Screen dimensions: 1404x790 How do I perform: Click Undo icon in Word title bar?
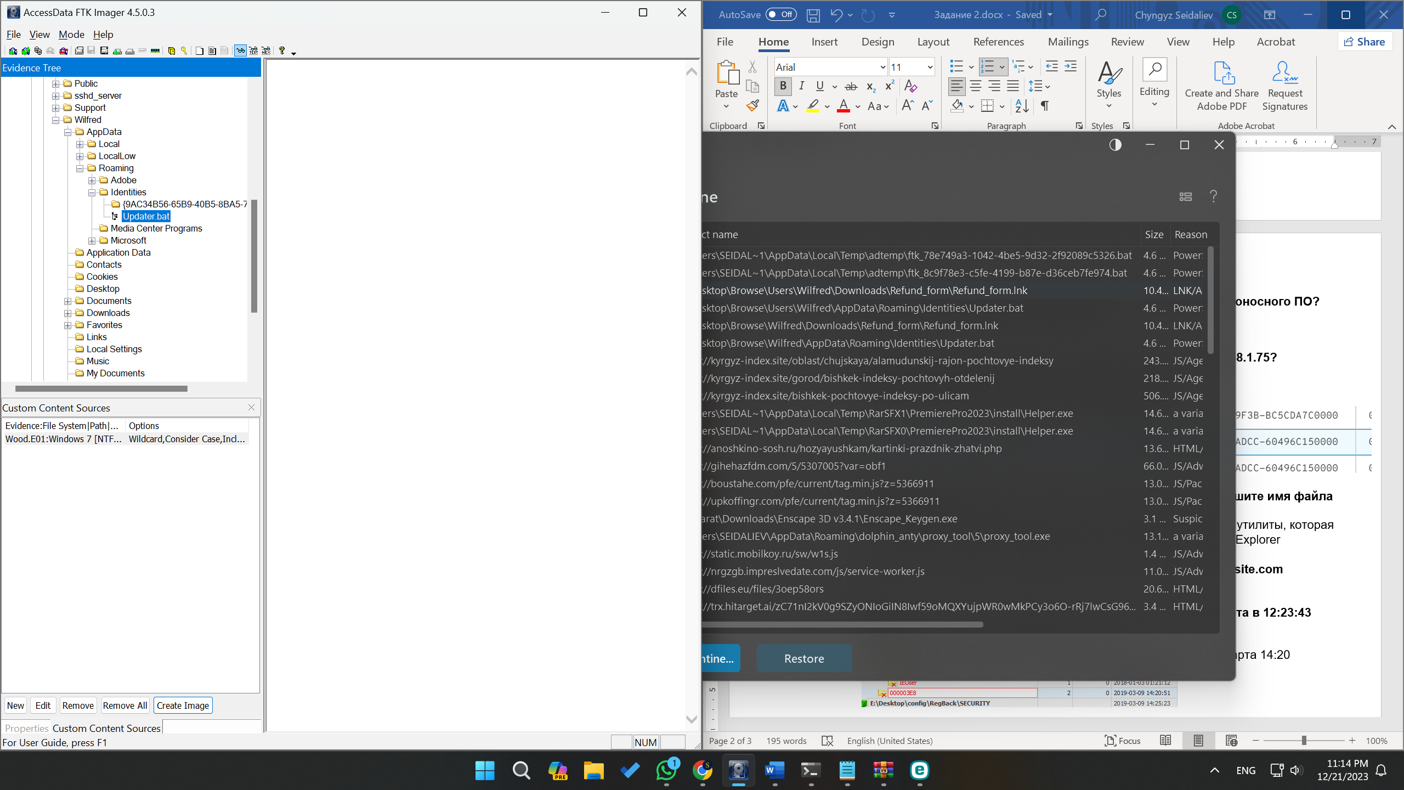(x=836, y=15)
